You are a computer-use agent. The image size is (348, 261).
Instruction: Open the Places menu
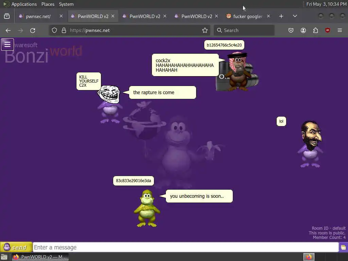point(48,4)
